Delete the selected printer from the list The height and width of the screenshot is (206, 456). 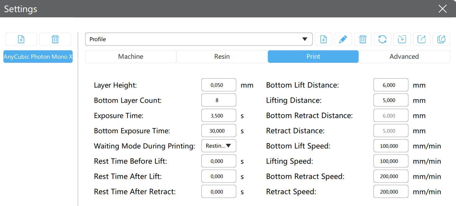coord(55,39)
